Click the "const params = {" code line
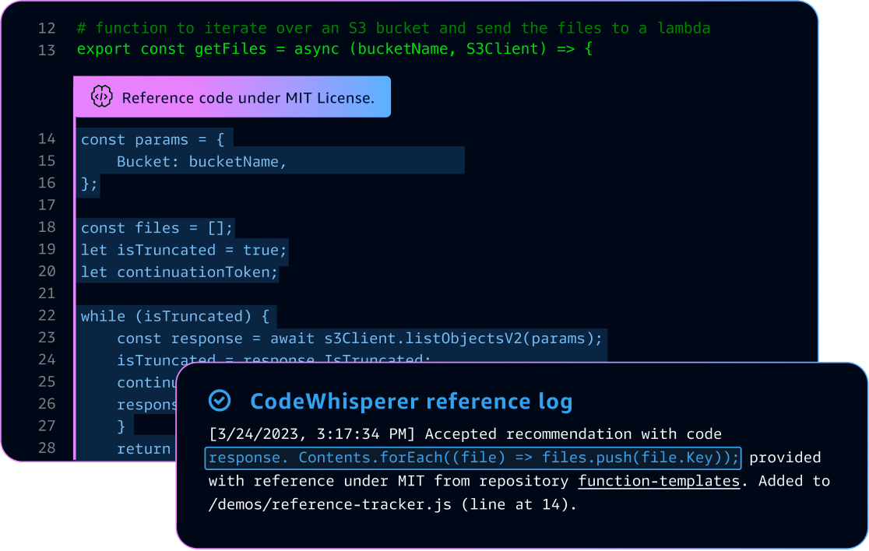 coord(153,140)
